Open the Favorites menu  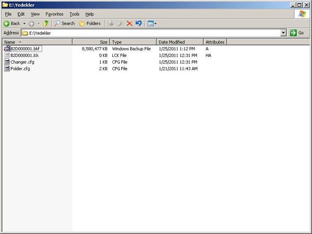54,14
